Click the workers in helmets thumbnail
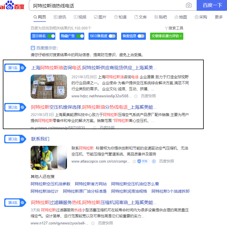Image resolution: width=227 pixels, height=227 pixels. click(x=49, y=158)
